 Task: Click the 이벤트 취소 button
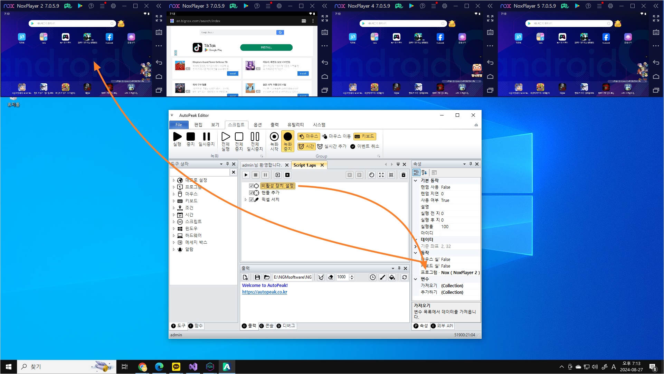(365, 147)
